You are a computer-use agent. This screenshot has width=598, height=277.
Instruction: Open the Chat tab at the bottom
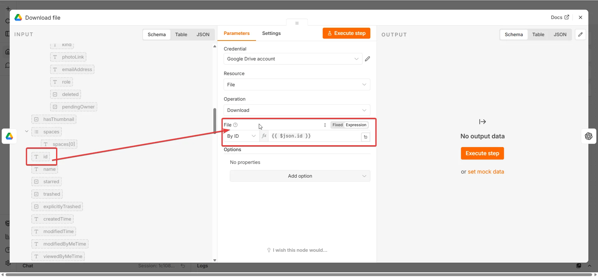point(28,266)
